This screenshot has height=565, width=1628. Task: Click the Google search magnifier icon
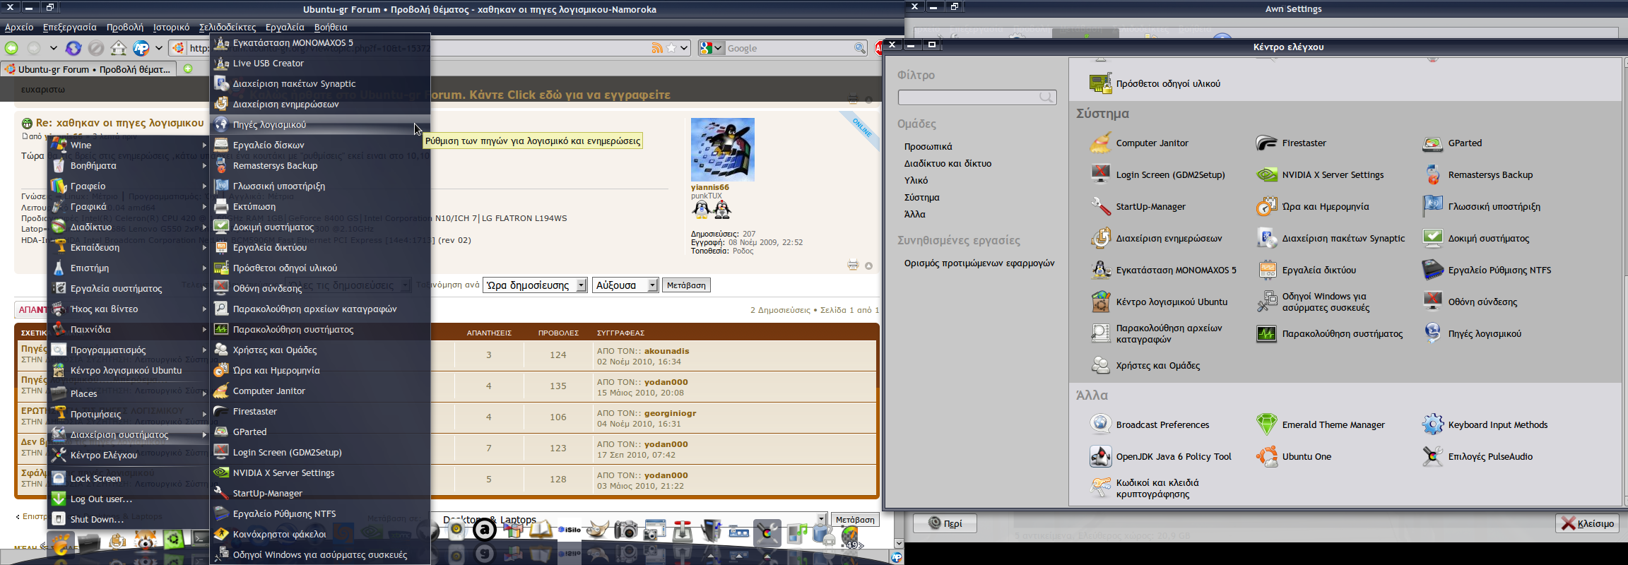[x=859, y=48]
